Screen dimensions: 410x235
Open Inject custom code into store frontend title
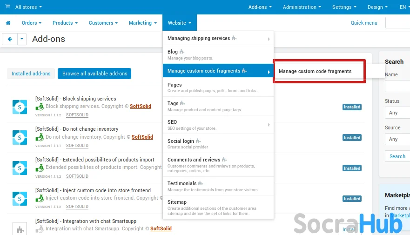[x=93, y=190]
